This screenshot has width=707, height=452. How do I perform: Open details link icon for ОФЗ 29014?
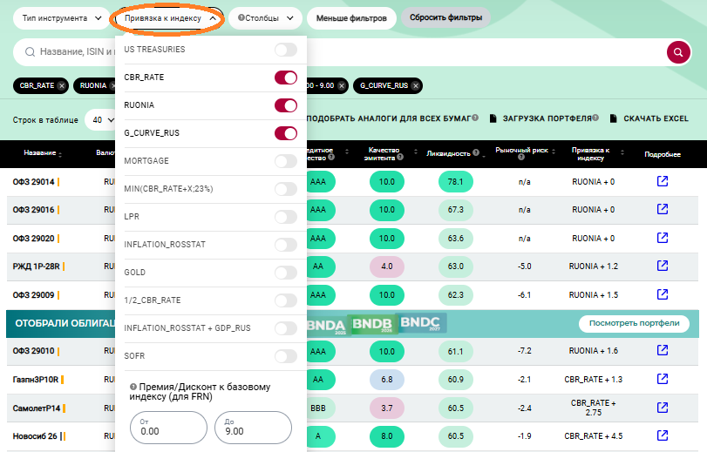point(662,182)
